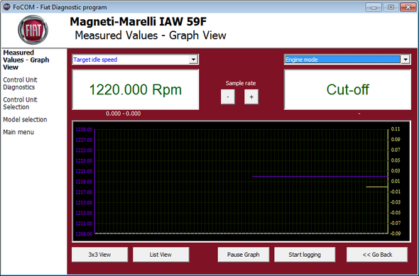Click the Cut-off engine mode display
419x276 pixels.
348,89
